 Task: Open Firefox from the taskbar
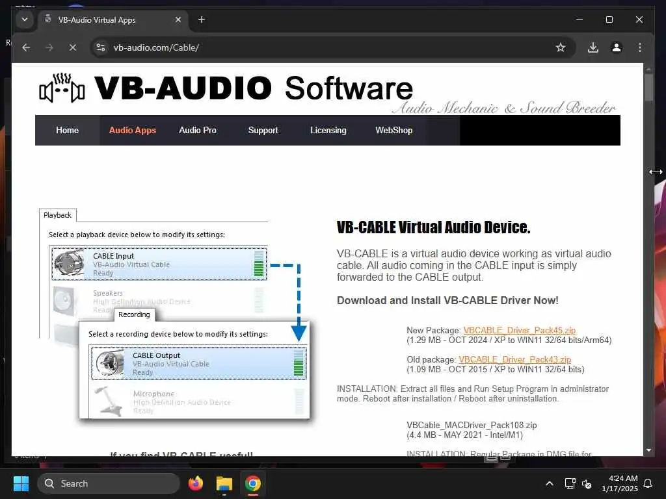(x=195, y=483)
